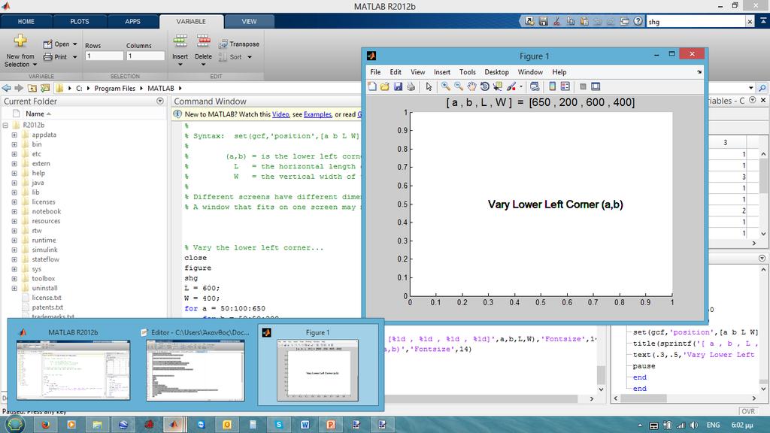
Task: Click Open File icon in Figure 1 toolbar
Action: (x=385, y=86)
